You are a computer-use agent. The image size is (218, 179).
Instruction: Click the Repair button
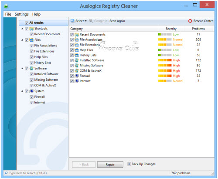(110, 165)
